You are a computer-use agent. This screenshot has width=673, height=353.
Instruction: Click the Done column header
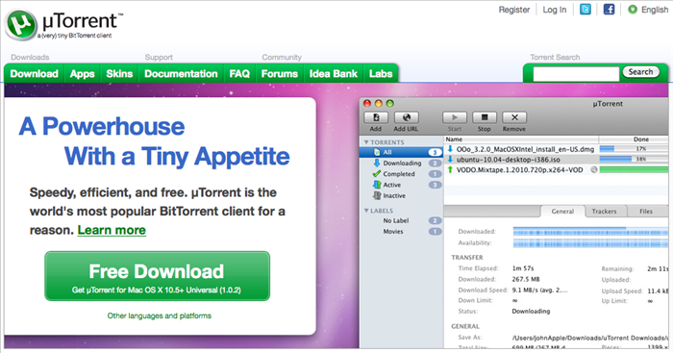click(x=634, y=139)
